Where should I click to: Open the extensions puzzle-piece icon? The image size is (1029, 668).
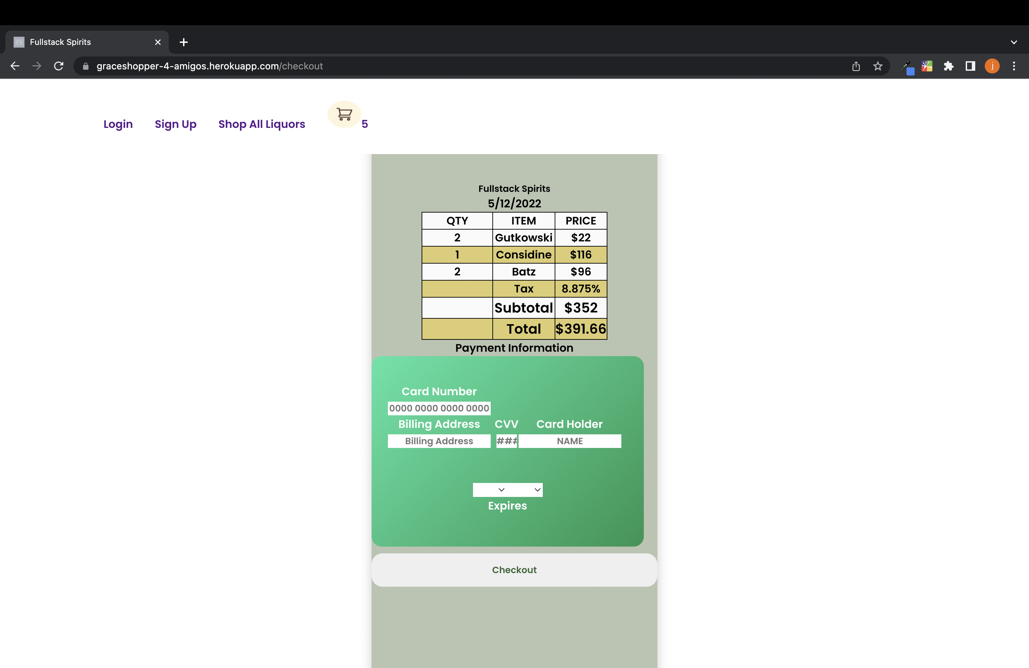pyautogui.click(x=949, y=66)
